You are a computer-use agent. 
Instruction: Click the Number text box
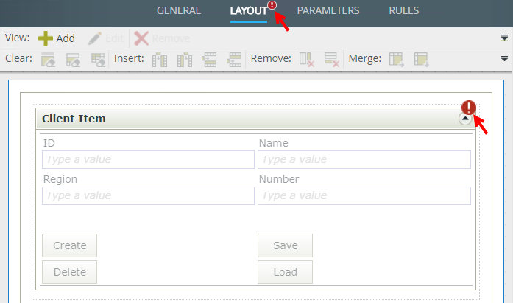coord(364,195)
